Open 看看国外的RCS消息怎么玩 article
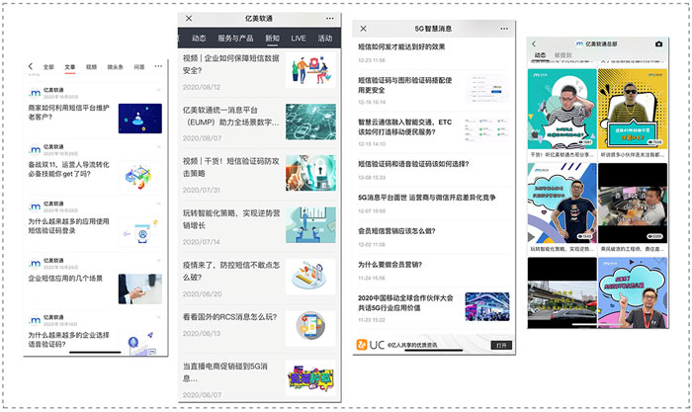The image size is (692, 412). (x=230, y=317)
